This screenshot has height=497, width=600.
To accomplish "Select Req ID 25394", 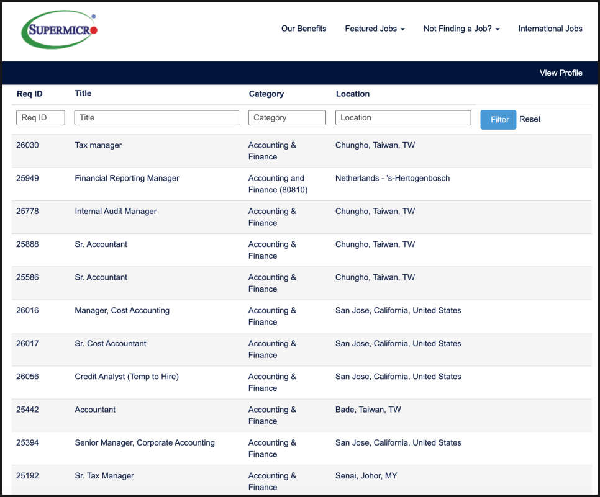I will click(x=27, y=443).
